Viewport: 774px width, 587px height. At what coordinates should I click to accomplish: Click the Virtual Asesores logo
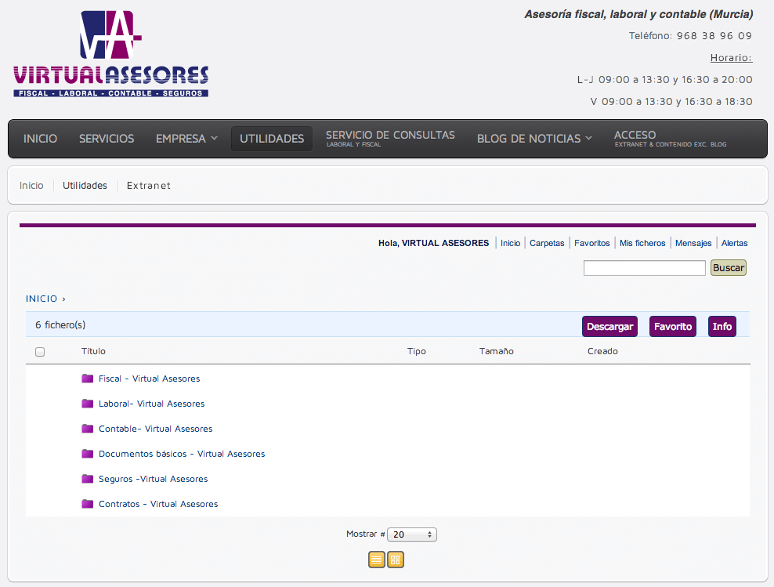(110, 53)
